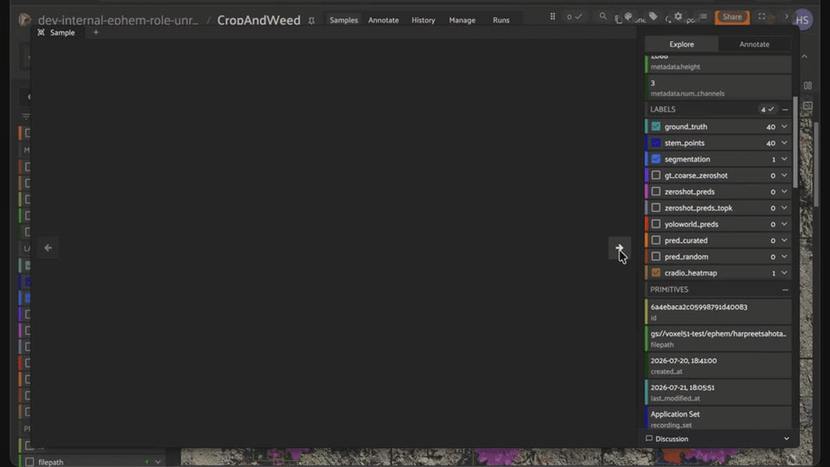Click the tag icon in the top bar
The width and height of the screenshot is (830, 467).
tap(653, 17)
